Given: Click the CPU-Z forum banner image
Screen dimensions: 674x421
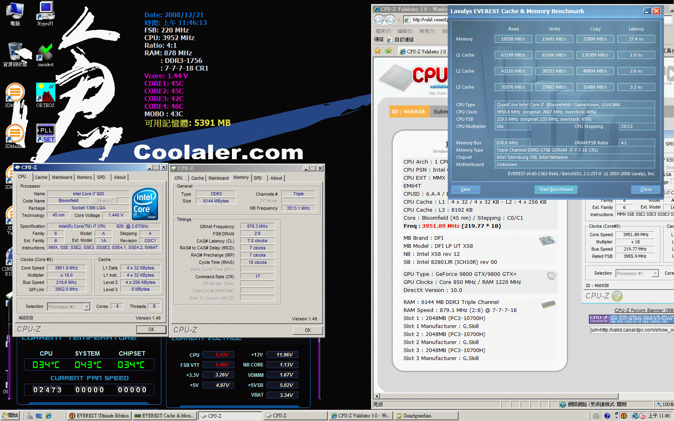Looking at the screenshot, I should coord(631,319).
